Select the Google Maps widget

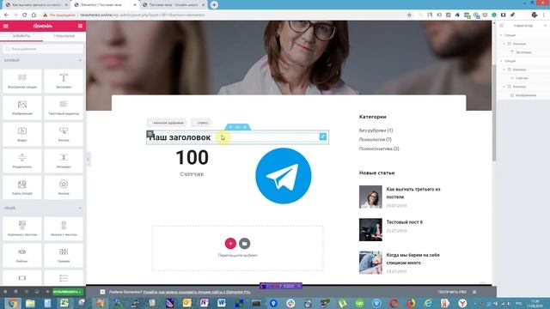pyautogui.click(x=22, y=187)
